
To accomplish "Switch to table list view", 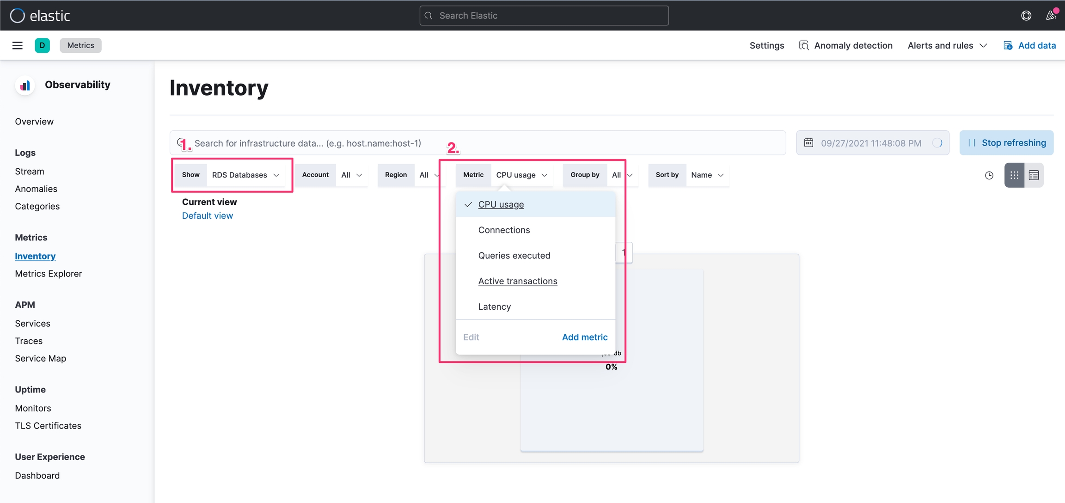I will pyautogui.click(x=1034, y=175).
